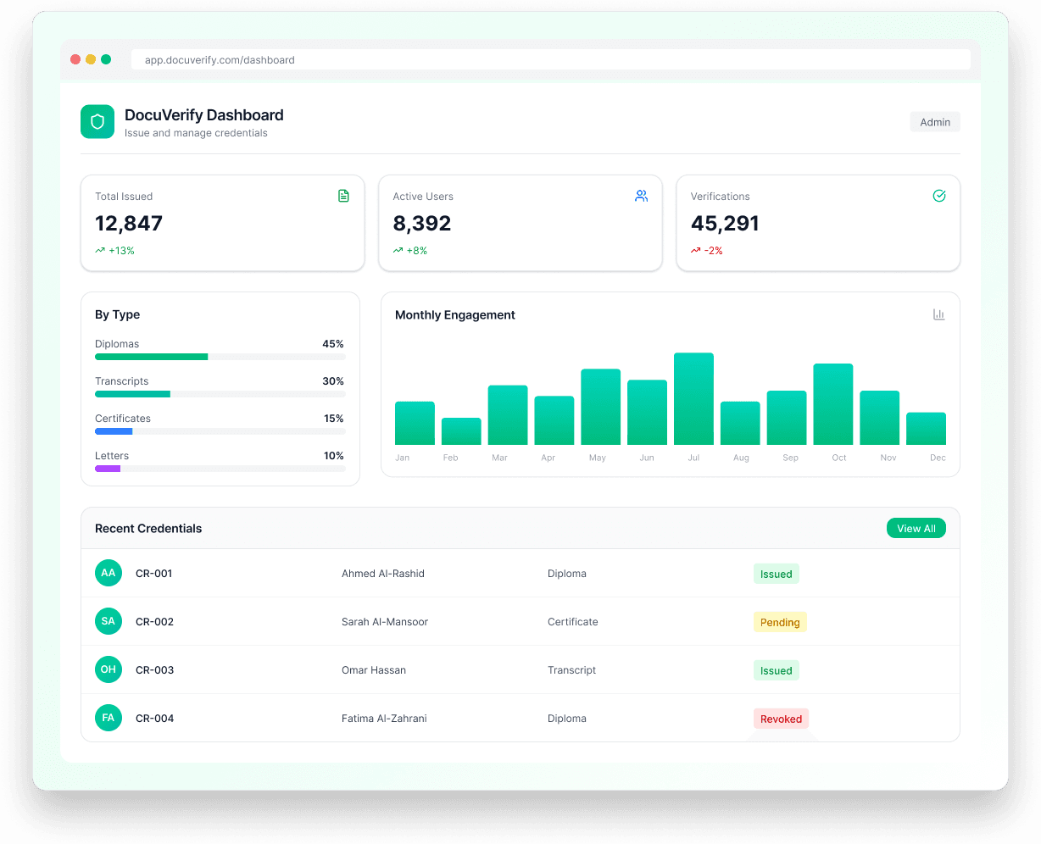This screenshot has height=844, width=1041.
Task: Click the purple Letters progress bar
Action: pyautogui.click(x=108, y=469)
